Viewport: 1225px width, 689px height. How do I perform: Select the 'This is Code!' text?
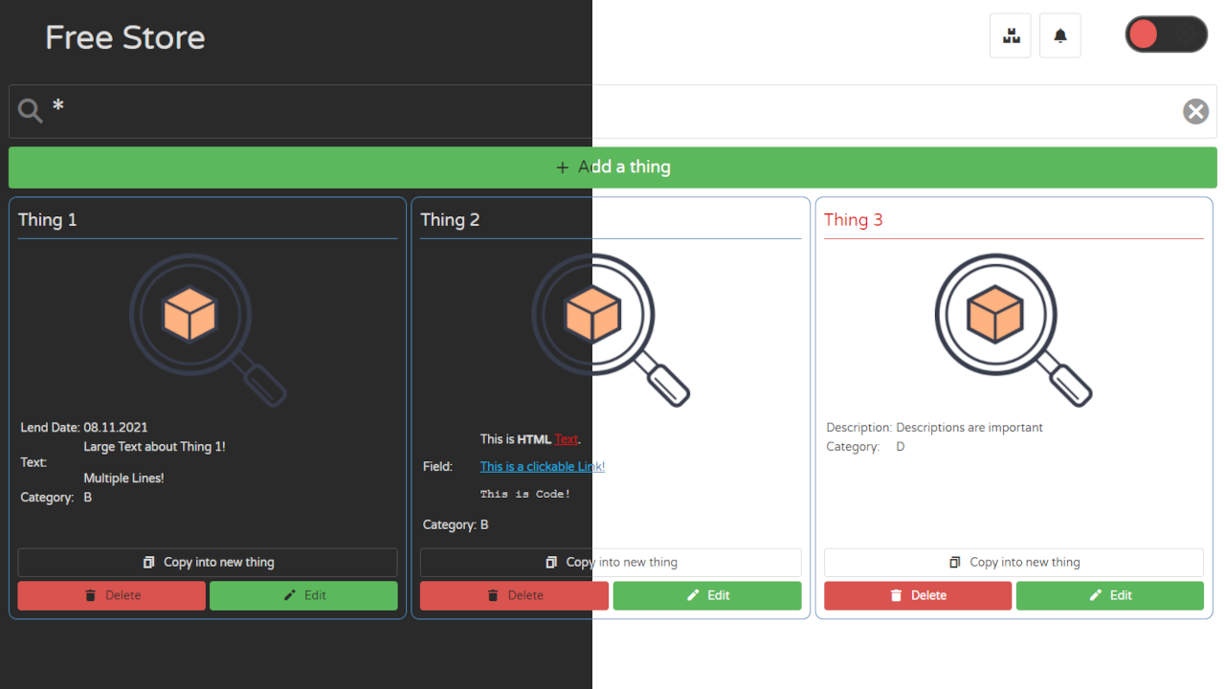tap(525, 495)
